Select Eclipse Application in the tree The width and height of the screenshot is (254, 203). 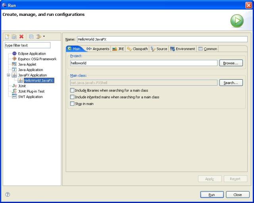point(32,54)
